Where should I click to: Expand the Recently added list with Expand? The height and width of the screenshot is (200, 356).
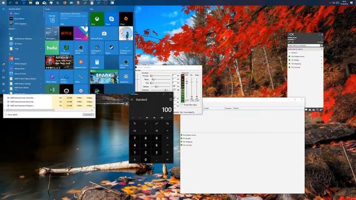12,29
